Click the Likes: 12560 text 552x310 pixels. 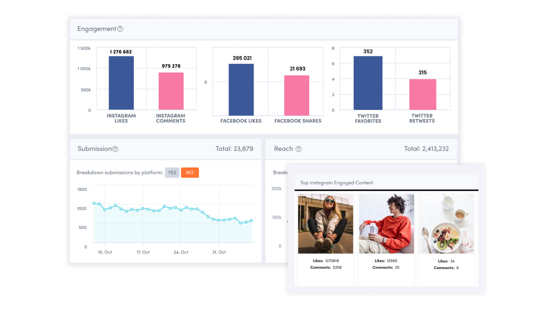(386, 261)
